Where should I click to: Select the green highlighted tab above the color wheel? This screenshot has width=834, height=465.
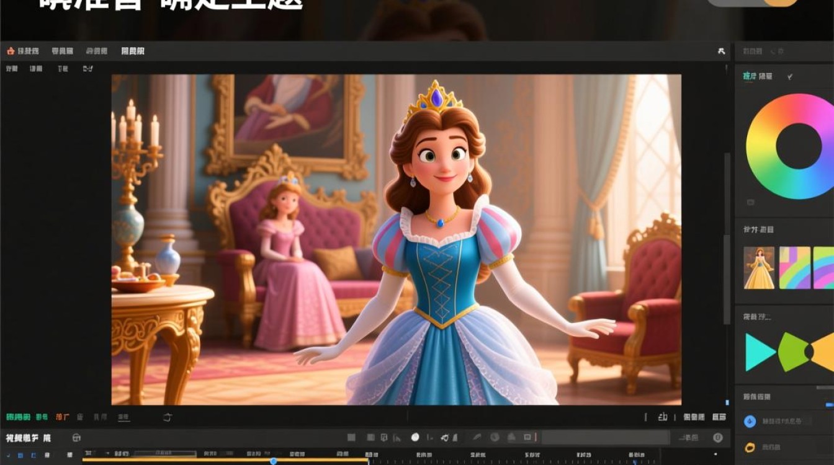click(750, 76)
